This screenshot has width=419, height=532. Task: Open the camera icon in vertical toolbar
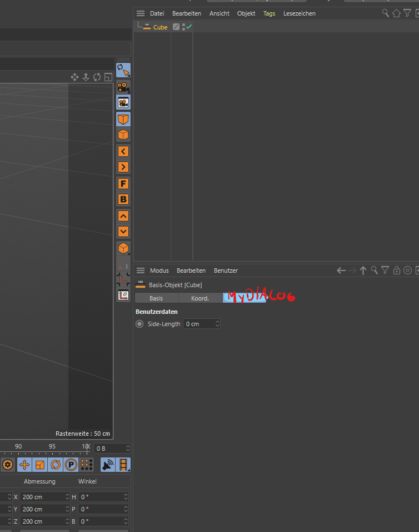pos(123,87)
